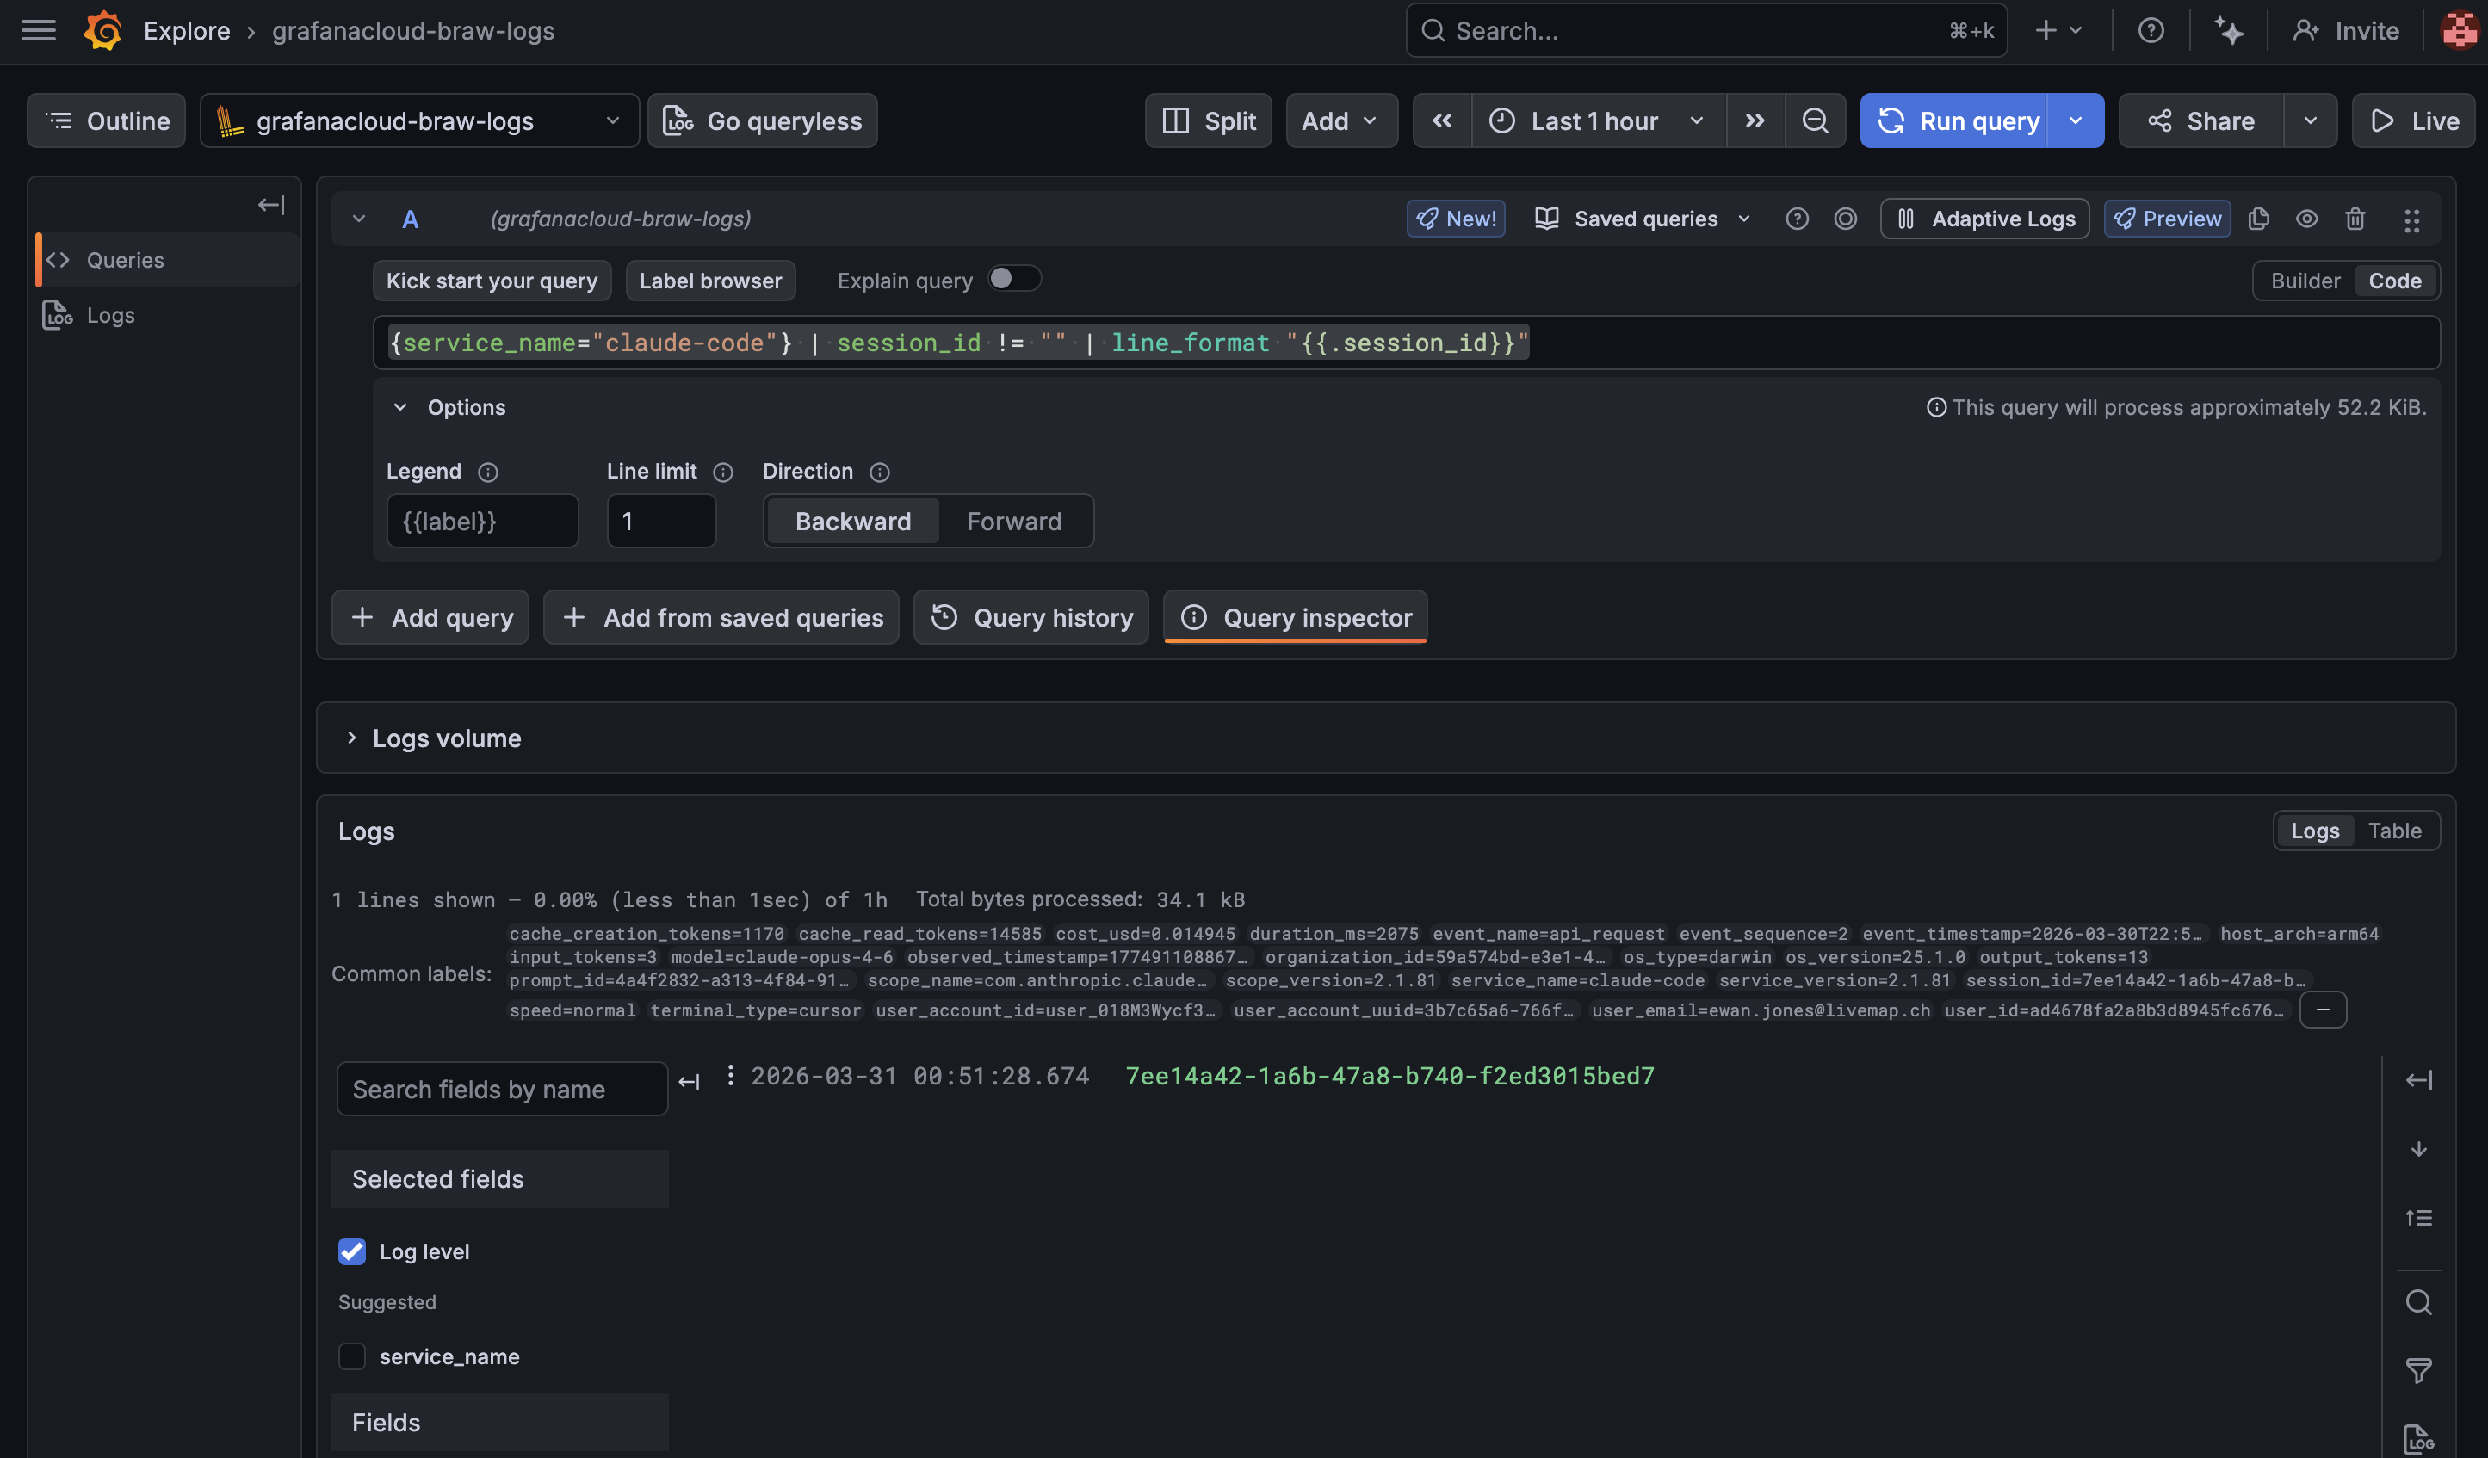Open the AI assistant sparkle icon
The height and width of the screenshot is (1458, 2488).
(x=2228, y=31)
